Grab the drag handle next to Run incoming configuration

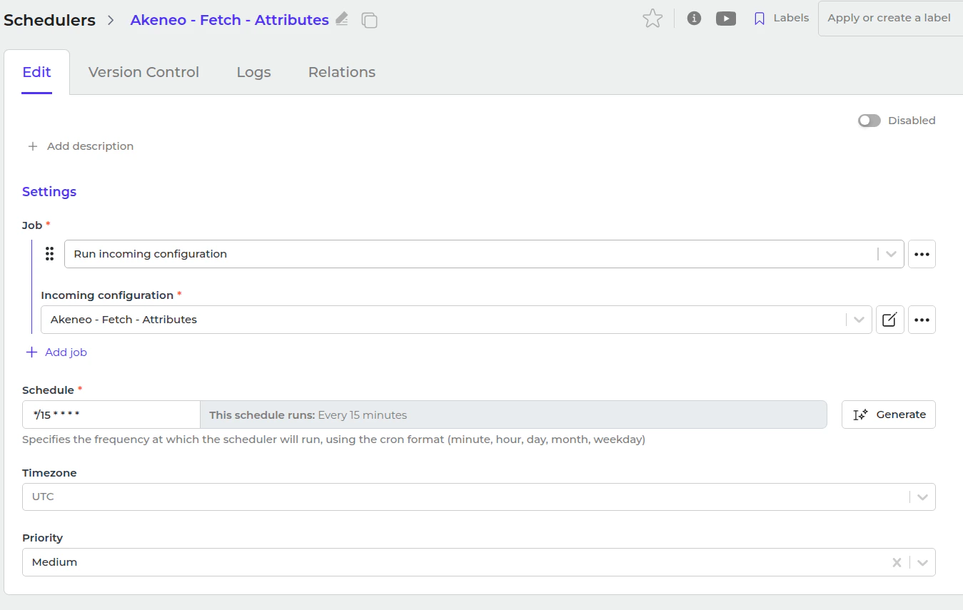click(49, 253)
